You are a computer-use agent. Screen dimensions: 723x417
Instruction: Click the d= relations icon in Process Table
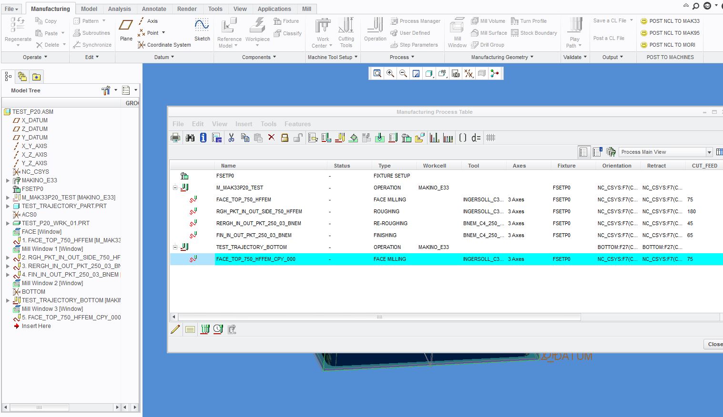click(476, 138)
